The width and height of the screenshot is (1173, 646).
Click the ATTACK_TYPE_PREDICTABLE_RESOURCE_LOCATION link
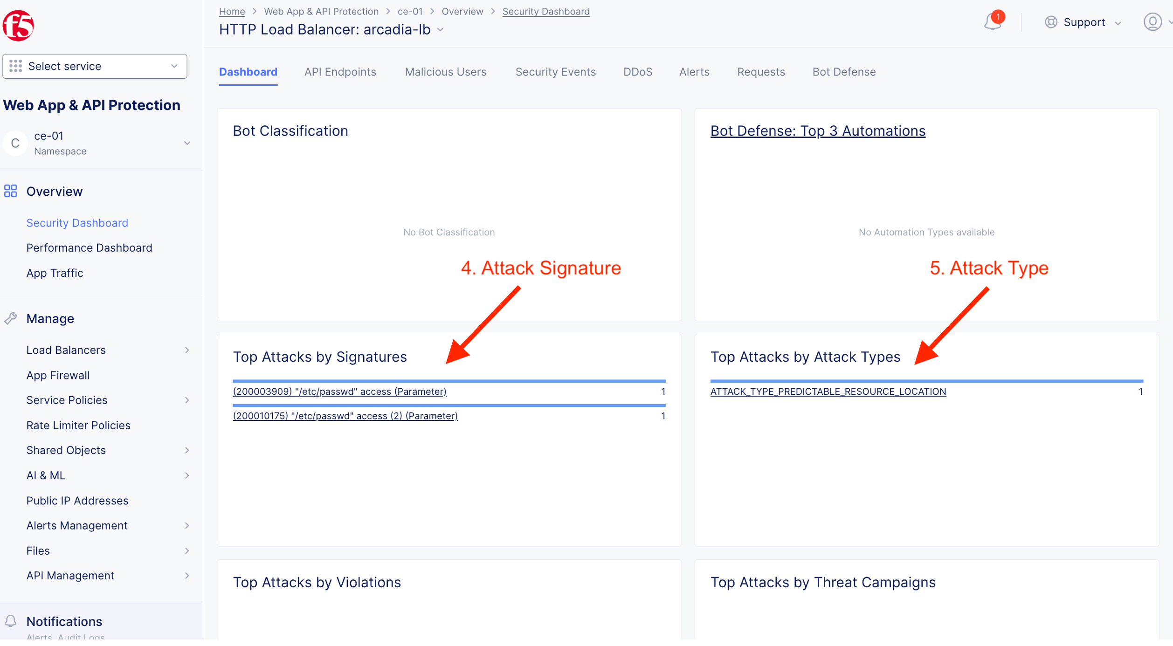pos(828,392)
